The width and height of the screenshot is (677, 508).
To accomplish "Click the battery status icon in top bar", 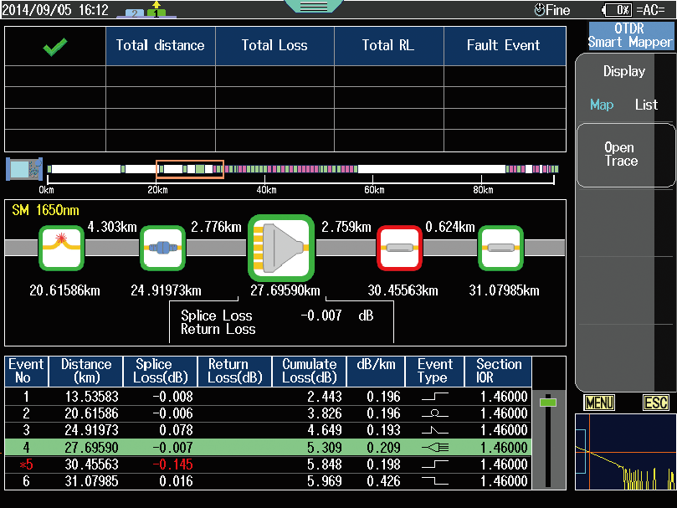I will [616, 10].
